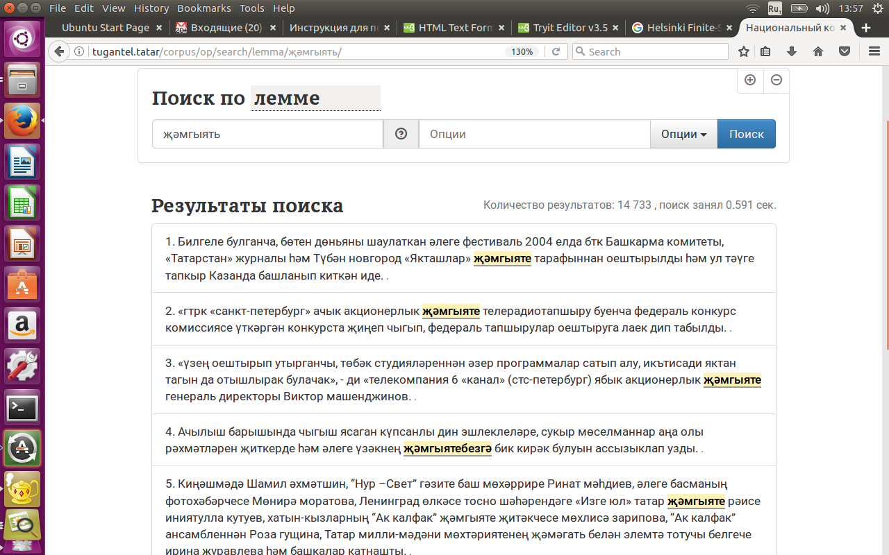
Task: Open the highlighted җәмгыяте link in result 1
Action: coord(502,258)
